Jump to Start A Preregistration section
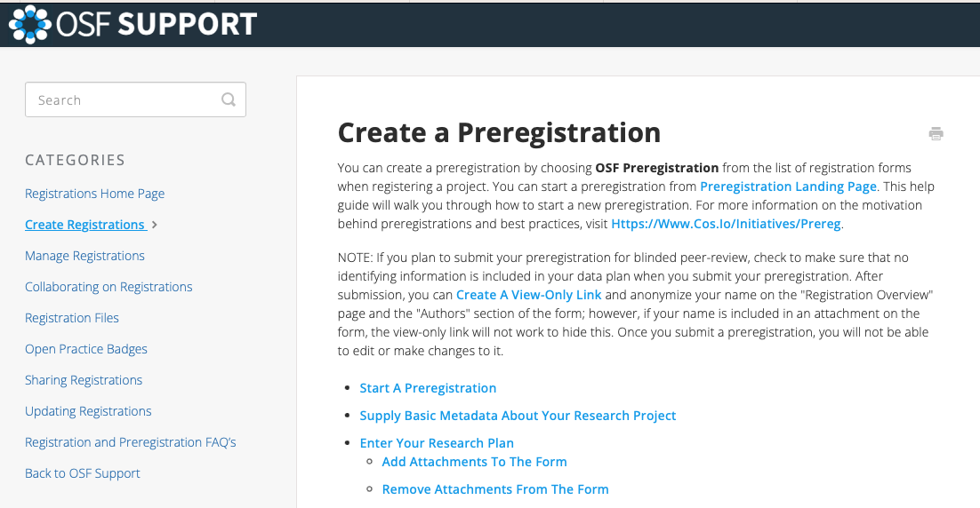Viewport: 980px width, 508px height. point(428,388)
